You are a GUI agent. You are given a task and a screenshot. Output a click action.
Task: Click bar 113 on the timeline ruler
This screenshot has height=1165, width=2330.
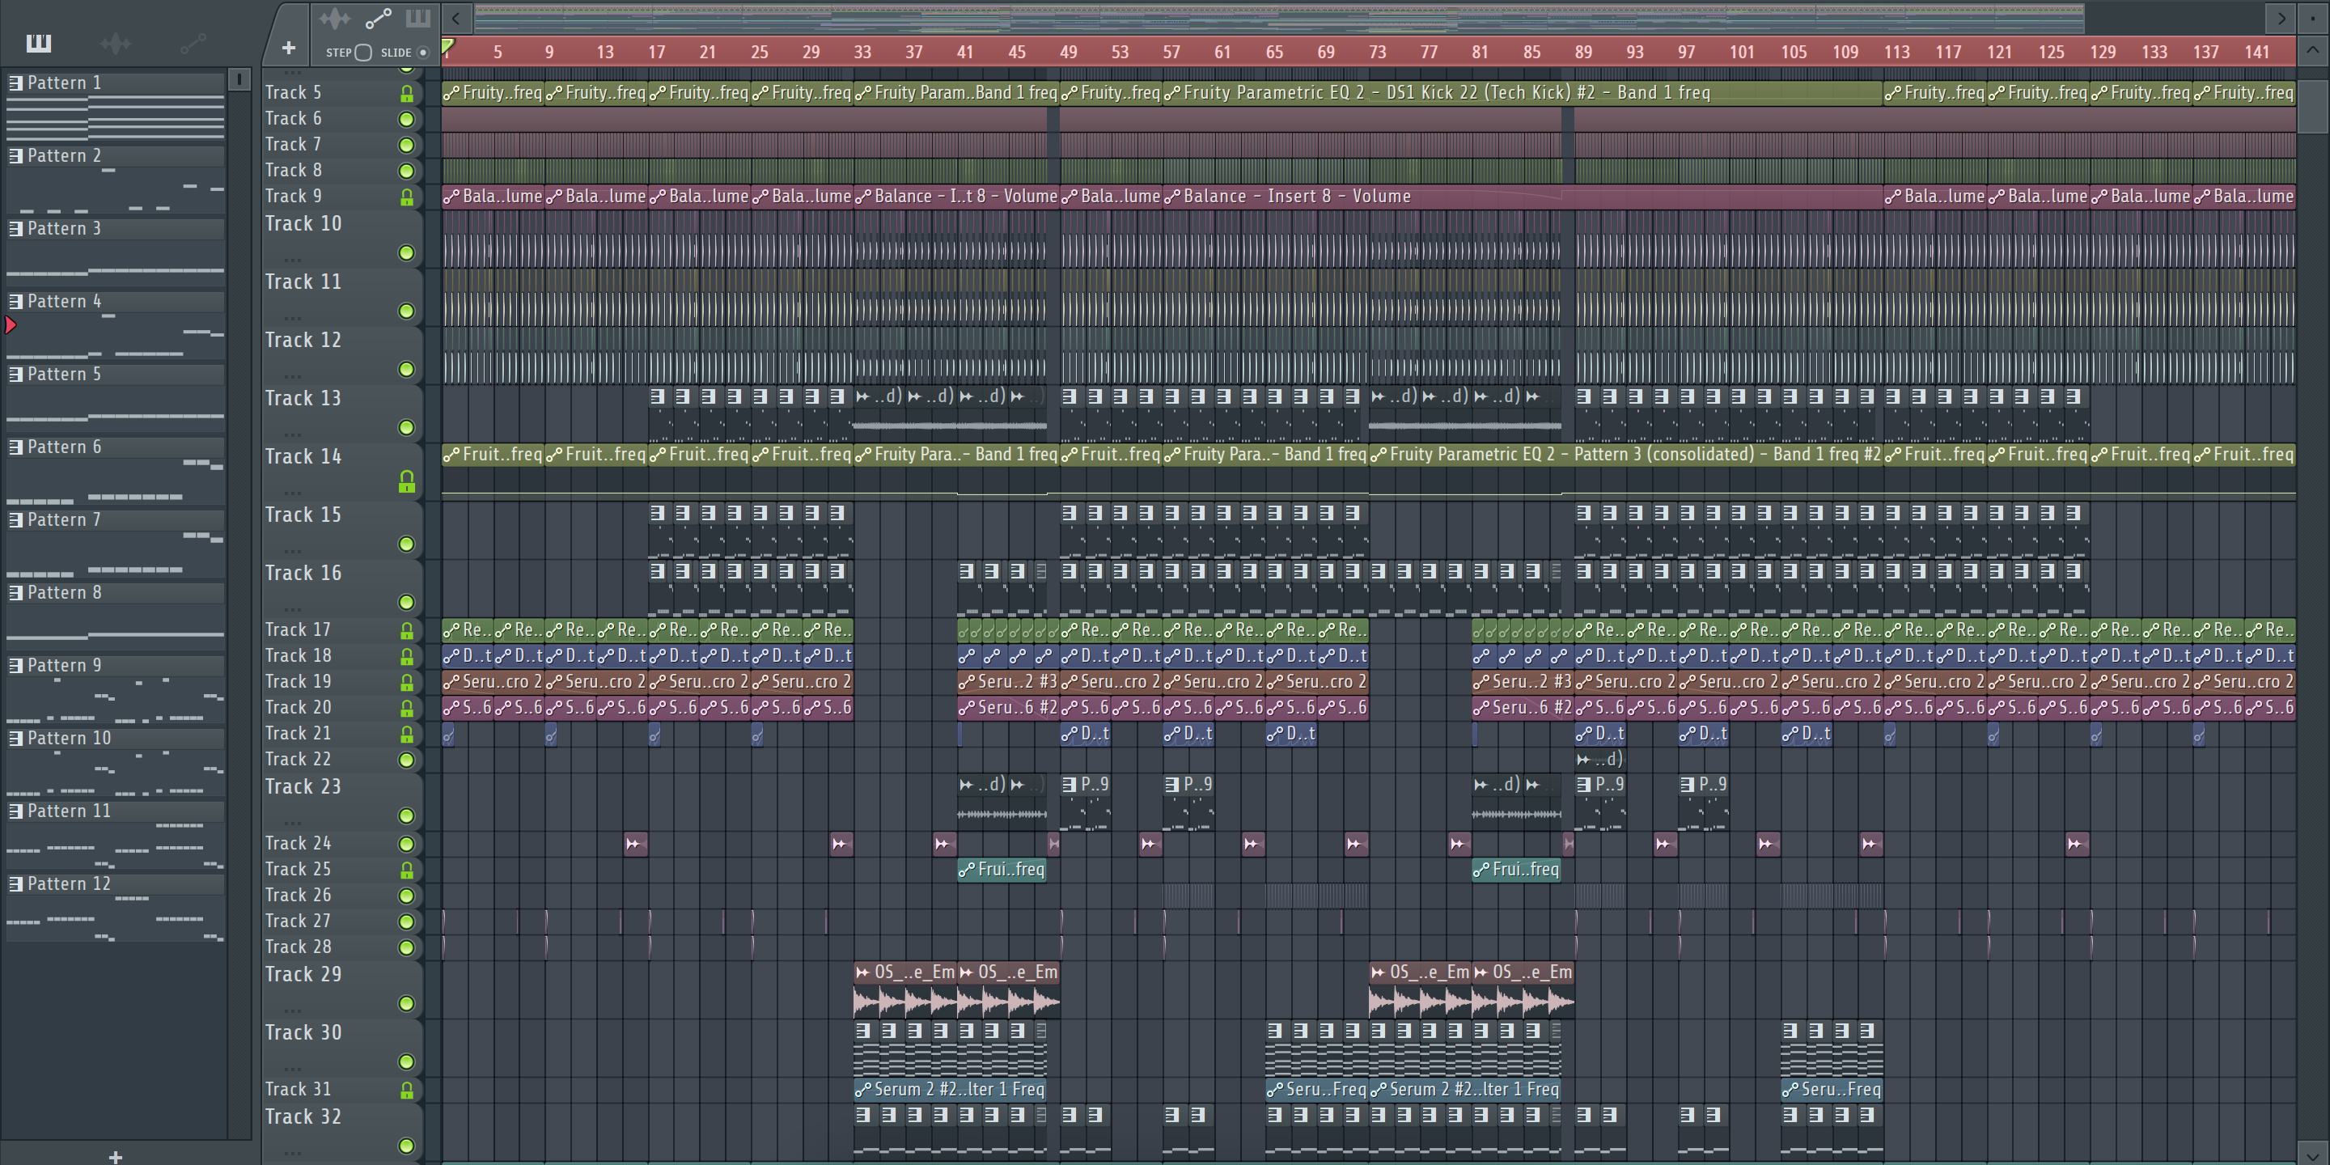pos(1896,53)
